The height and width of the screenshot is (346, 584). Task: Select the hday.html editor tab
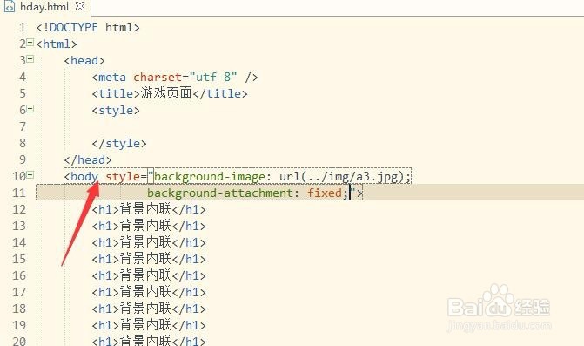tap(44, 7)
